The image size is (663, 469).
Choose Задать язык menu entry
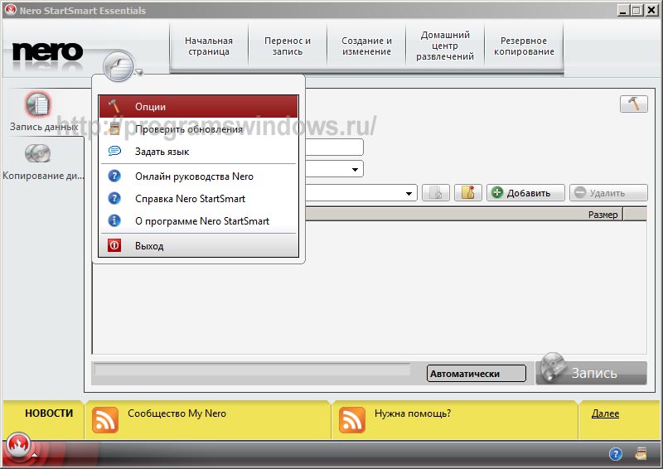click(x=198, y=152)
